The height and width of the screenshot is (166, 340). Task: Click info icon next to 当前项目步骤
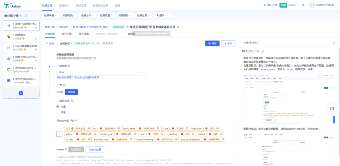[x=20, y=15]
